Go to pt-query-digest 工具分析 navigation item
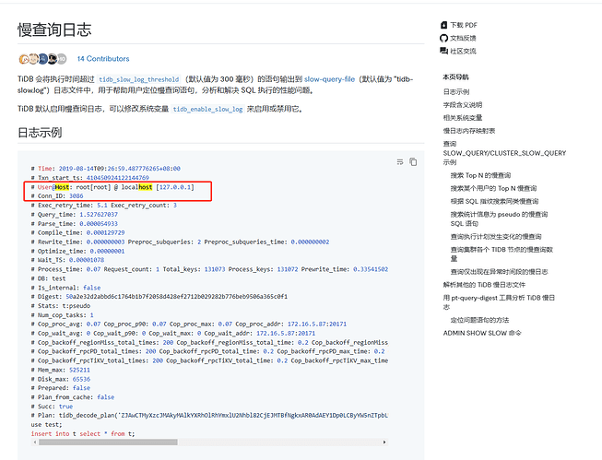This screenshot has height=460, width=602. click(x=499, y=302)
